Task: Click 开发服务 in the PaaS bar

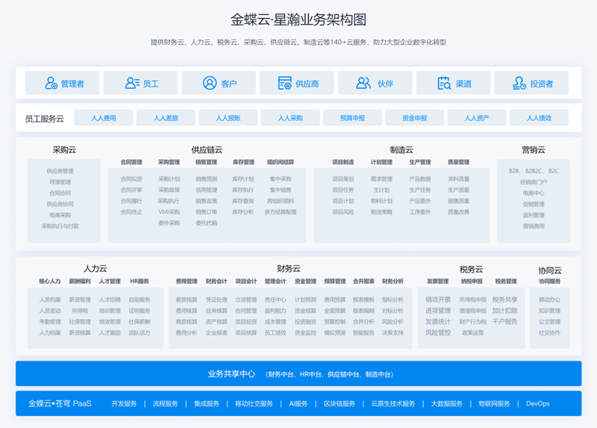Action: [124, 403]
